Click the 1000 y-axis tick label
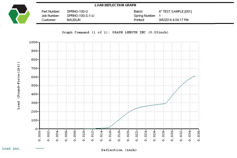 33,42
